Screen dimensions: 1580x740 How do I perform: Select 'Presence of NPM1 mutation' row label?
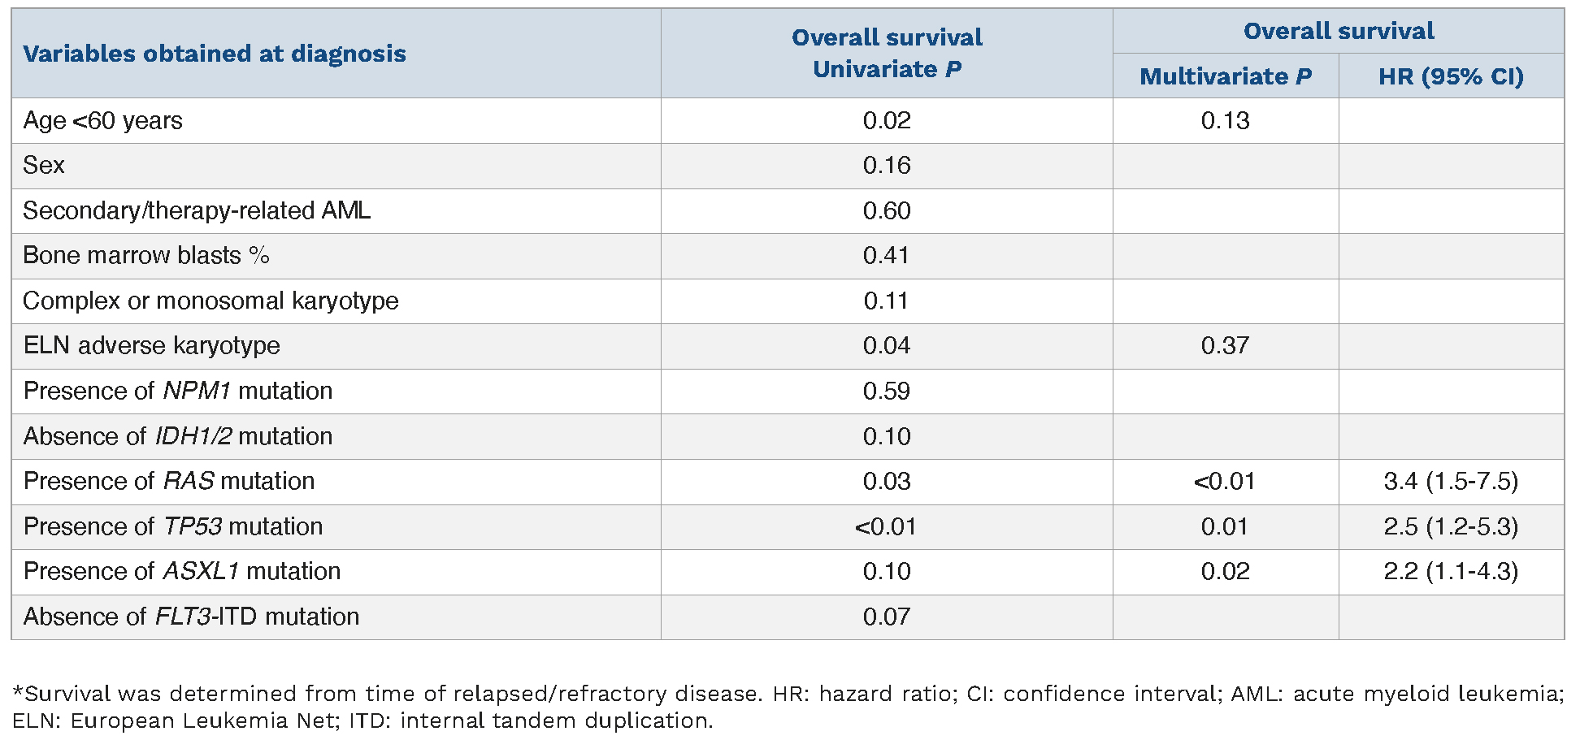pos(178,392)
